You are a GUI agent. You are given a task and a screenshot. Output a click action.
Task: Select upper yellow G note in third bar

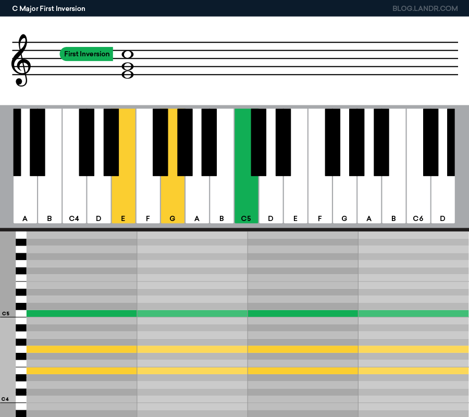click(x=303, y=349)
